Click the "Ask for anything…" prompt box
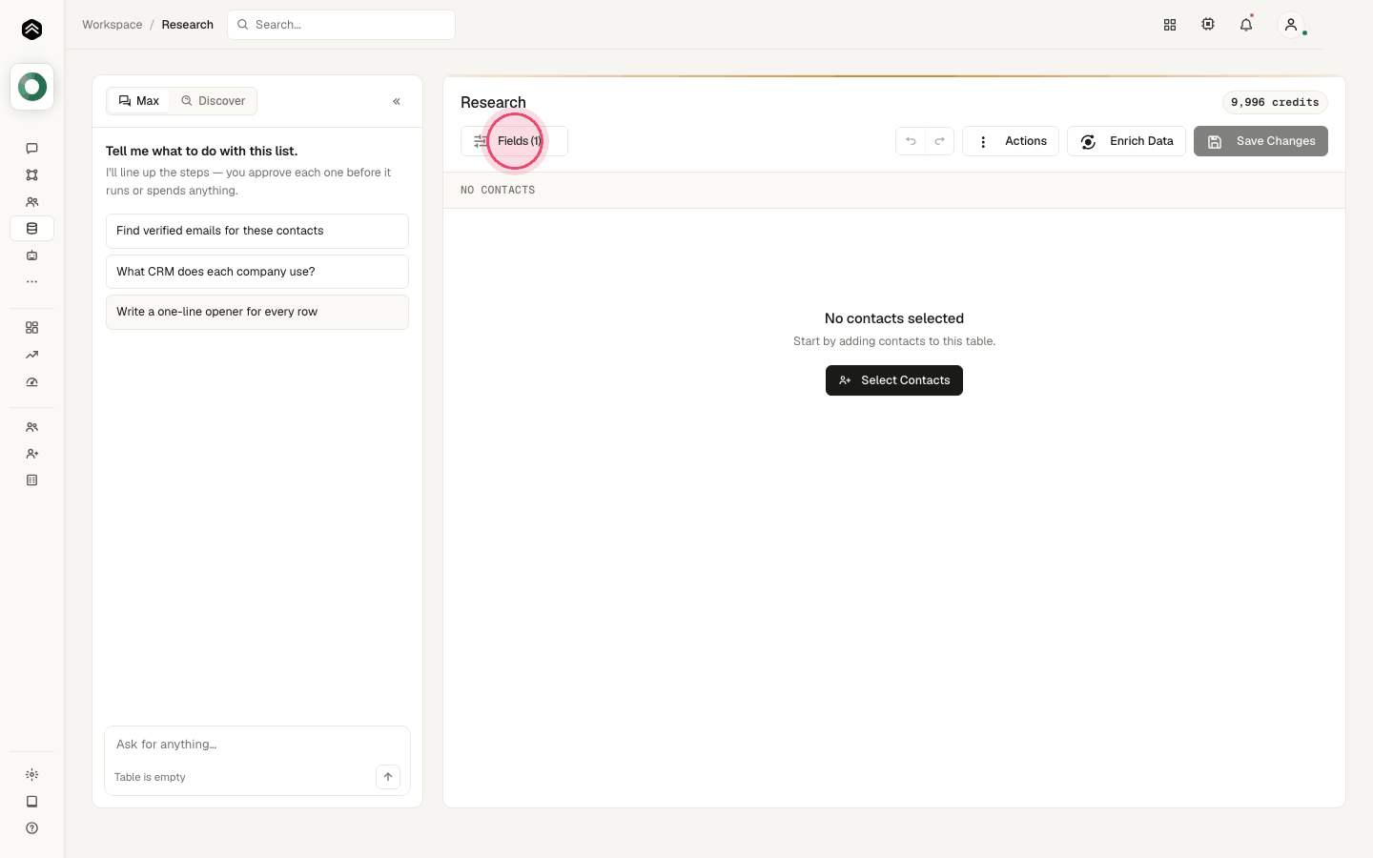This screenshot has width=1373, height=858. [x=257, y=745]
